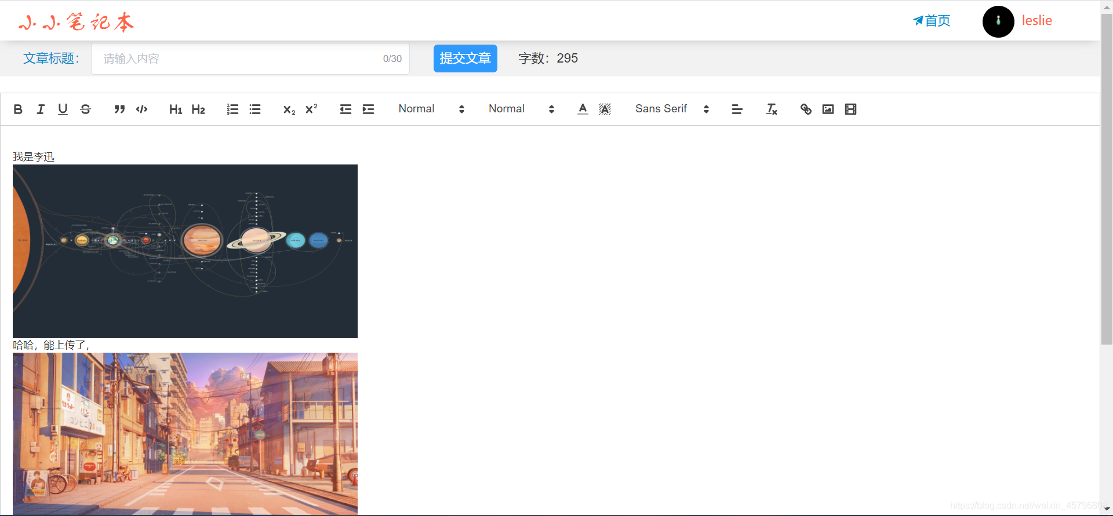Submit the article with 提交文章 button
The image size is (1113, 516).
465,58
